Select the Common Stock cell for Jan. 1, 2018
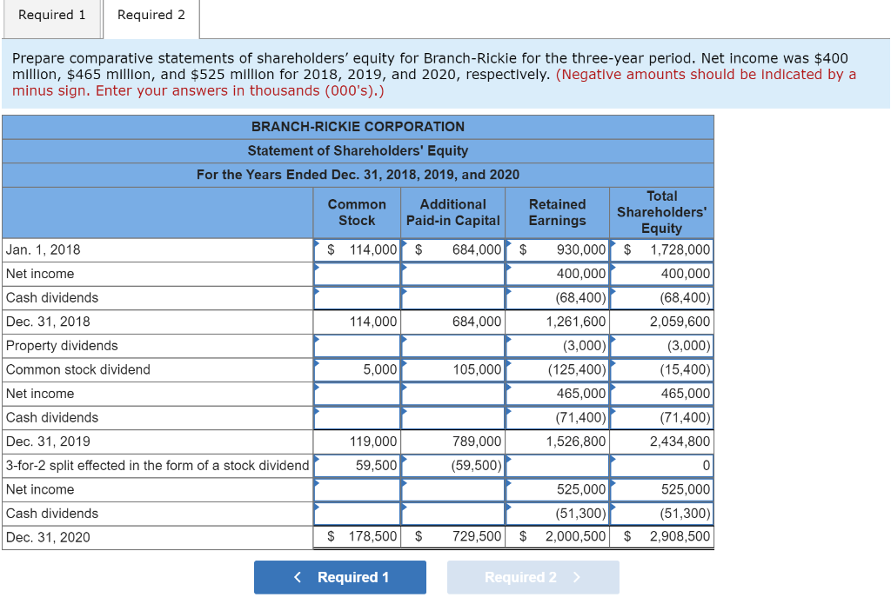This screenshot has width=891, height=604. 357,249
